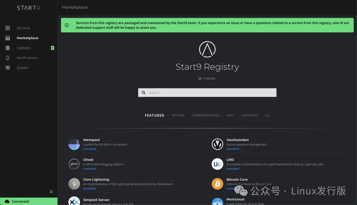Open the Mempool listing title
Viewport: 357px width, 205px height.
[x=91, y=140]
